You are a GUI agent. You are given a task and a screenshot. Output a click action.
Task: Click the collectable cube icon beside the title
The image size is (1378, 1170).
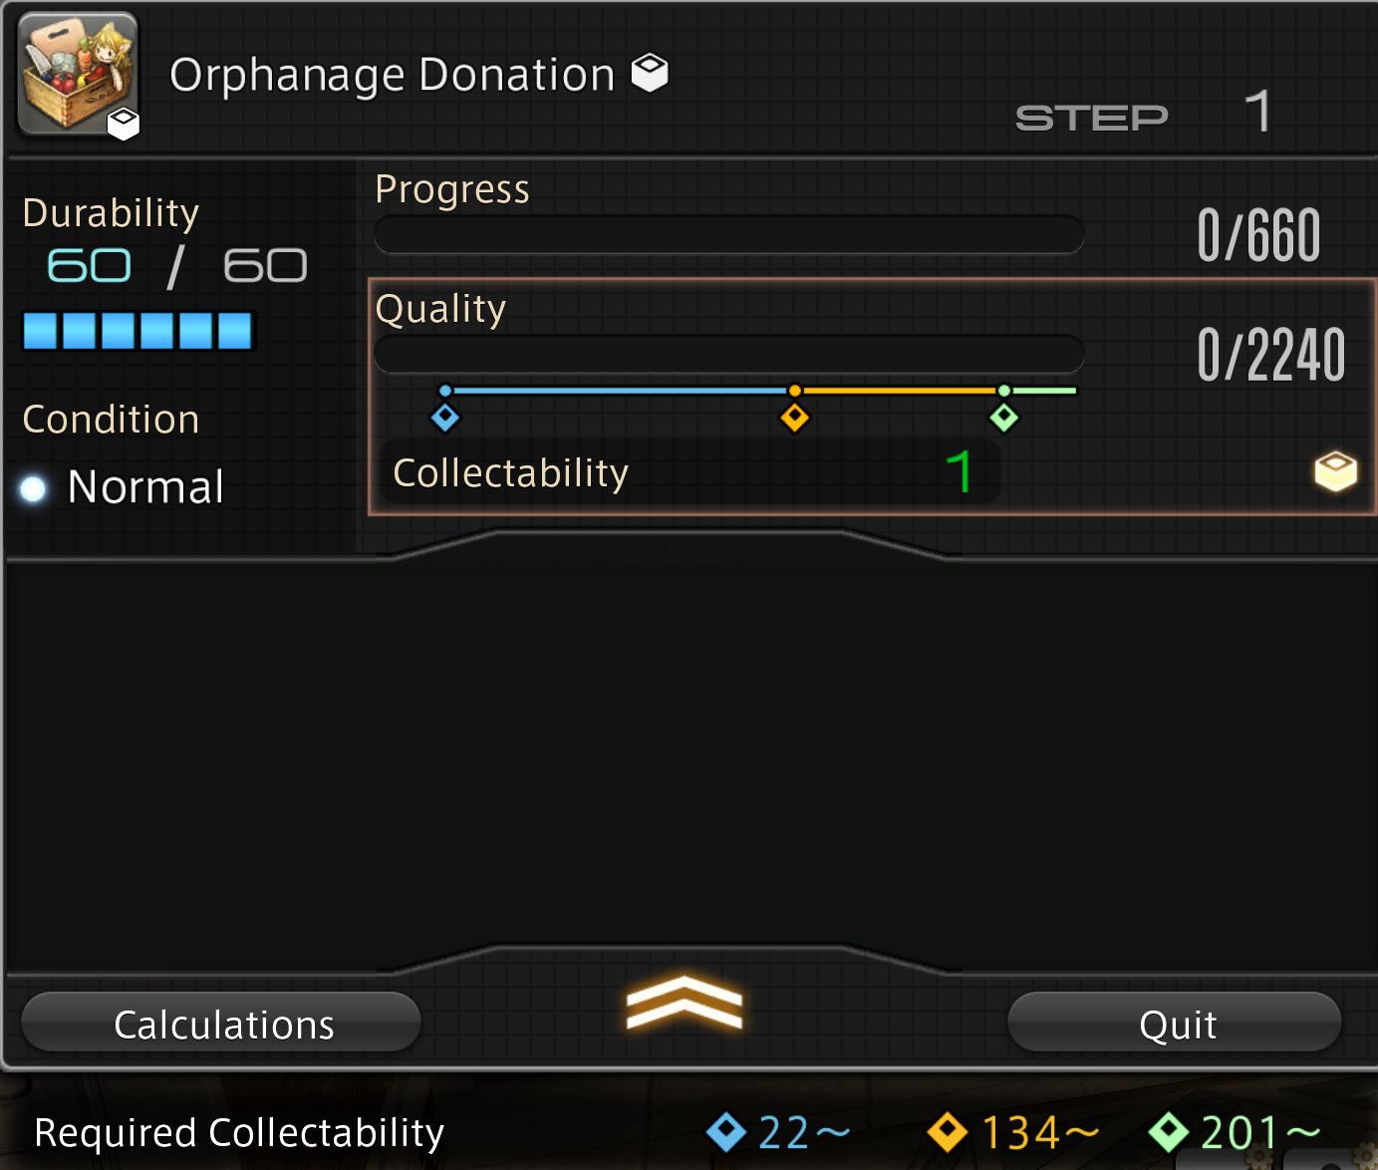point(650,73)
